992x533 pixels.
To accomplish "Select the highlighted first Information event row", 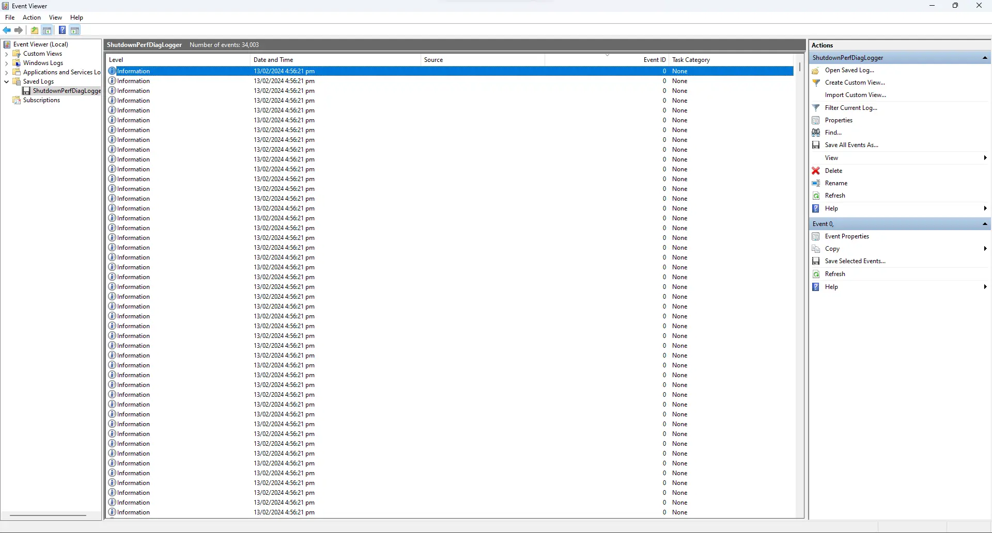I will click(x=450, y=71).
